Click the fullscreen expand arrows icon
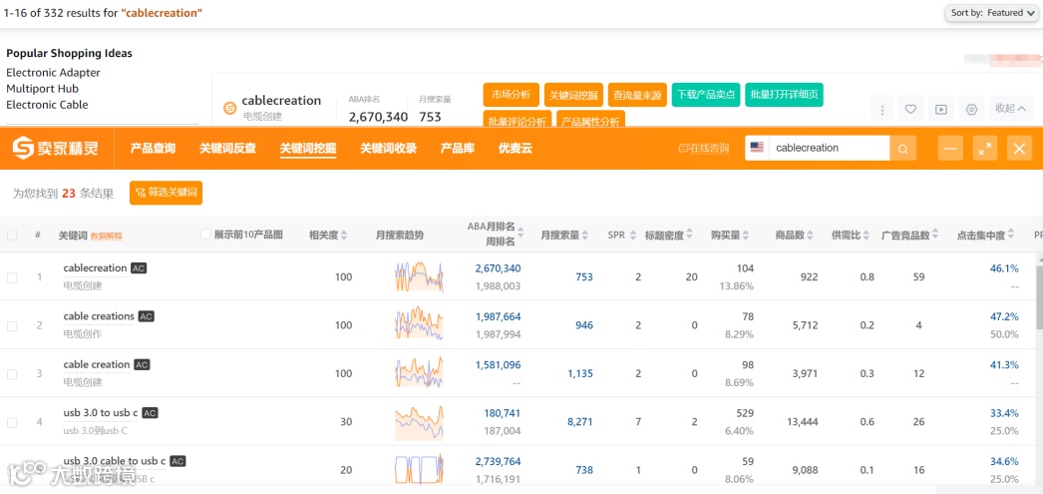The width and height of the screenshot is (1043, 494). pos(985,149)
